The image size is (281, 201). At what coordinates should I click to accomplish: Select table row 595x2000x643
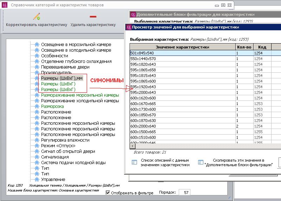[x=205, y=92]
